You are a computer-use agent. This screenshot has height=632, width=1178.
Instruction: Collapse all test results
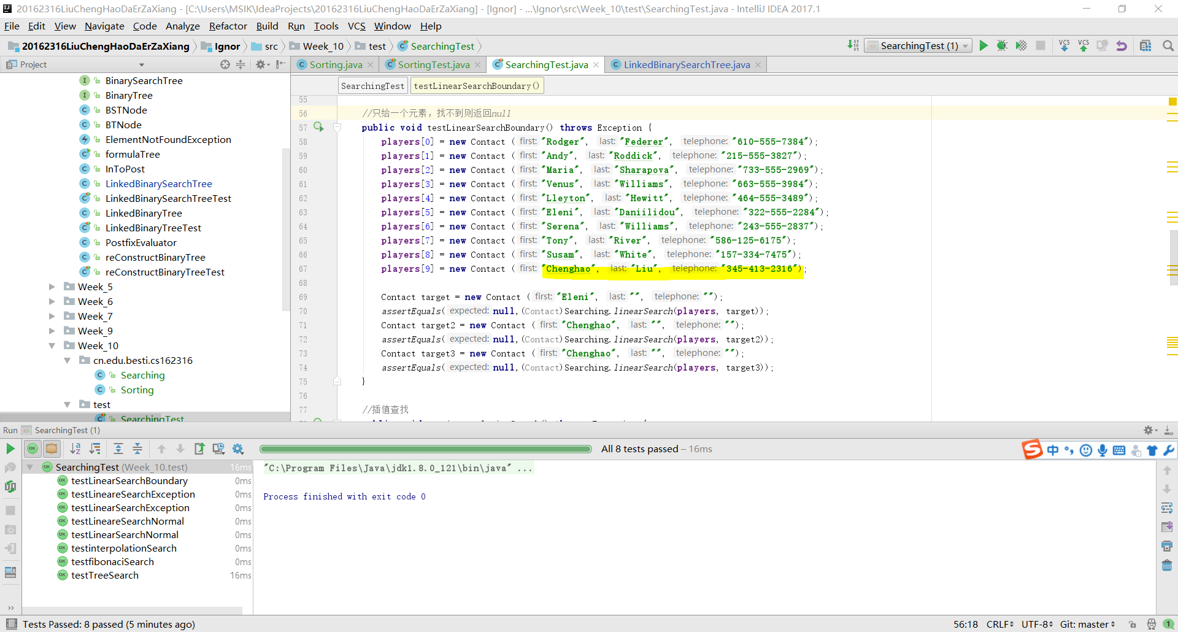137,449
